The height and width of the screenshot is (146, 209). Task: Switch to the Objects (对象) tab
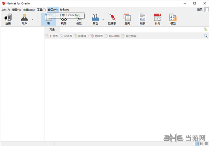pos(52,30)
